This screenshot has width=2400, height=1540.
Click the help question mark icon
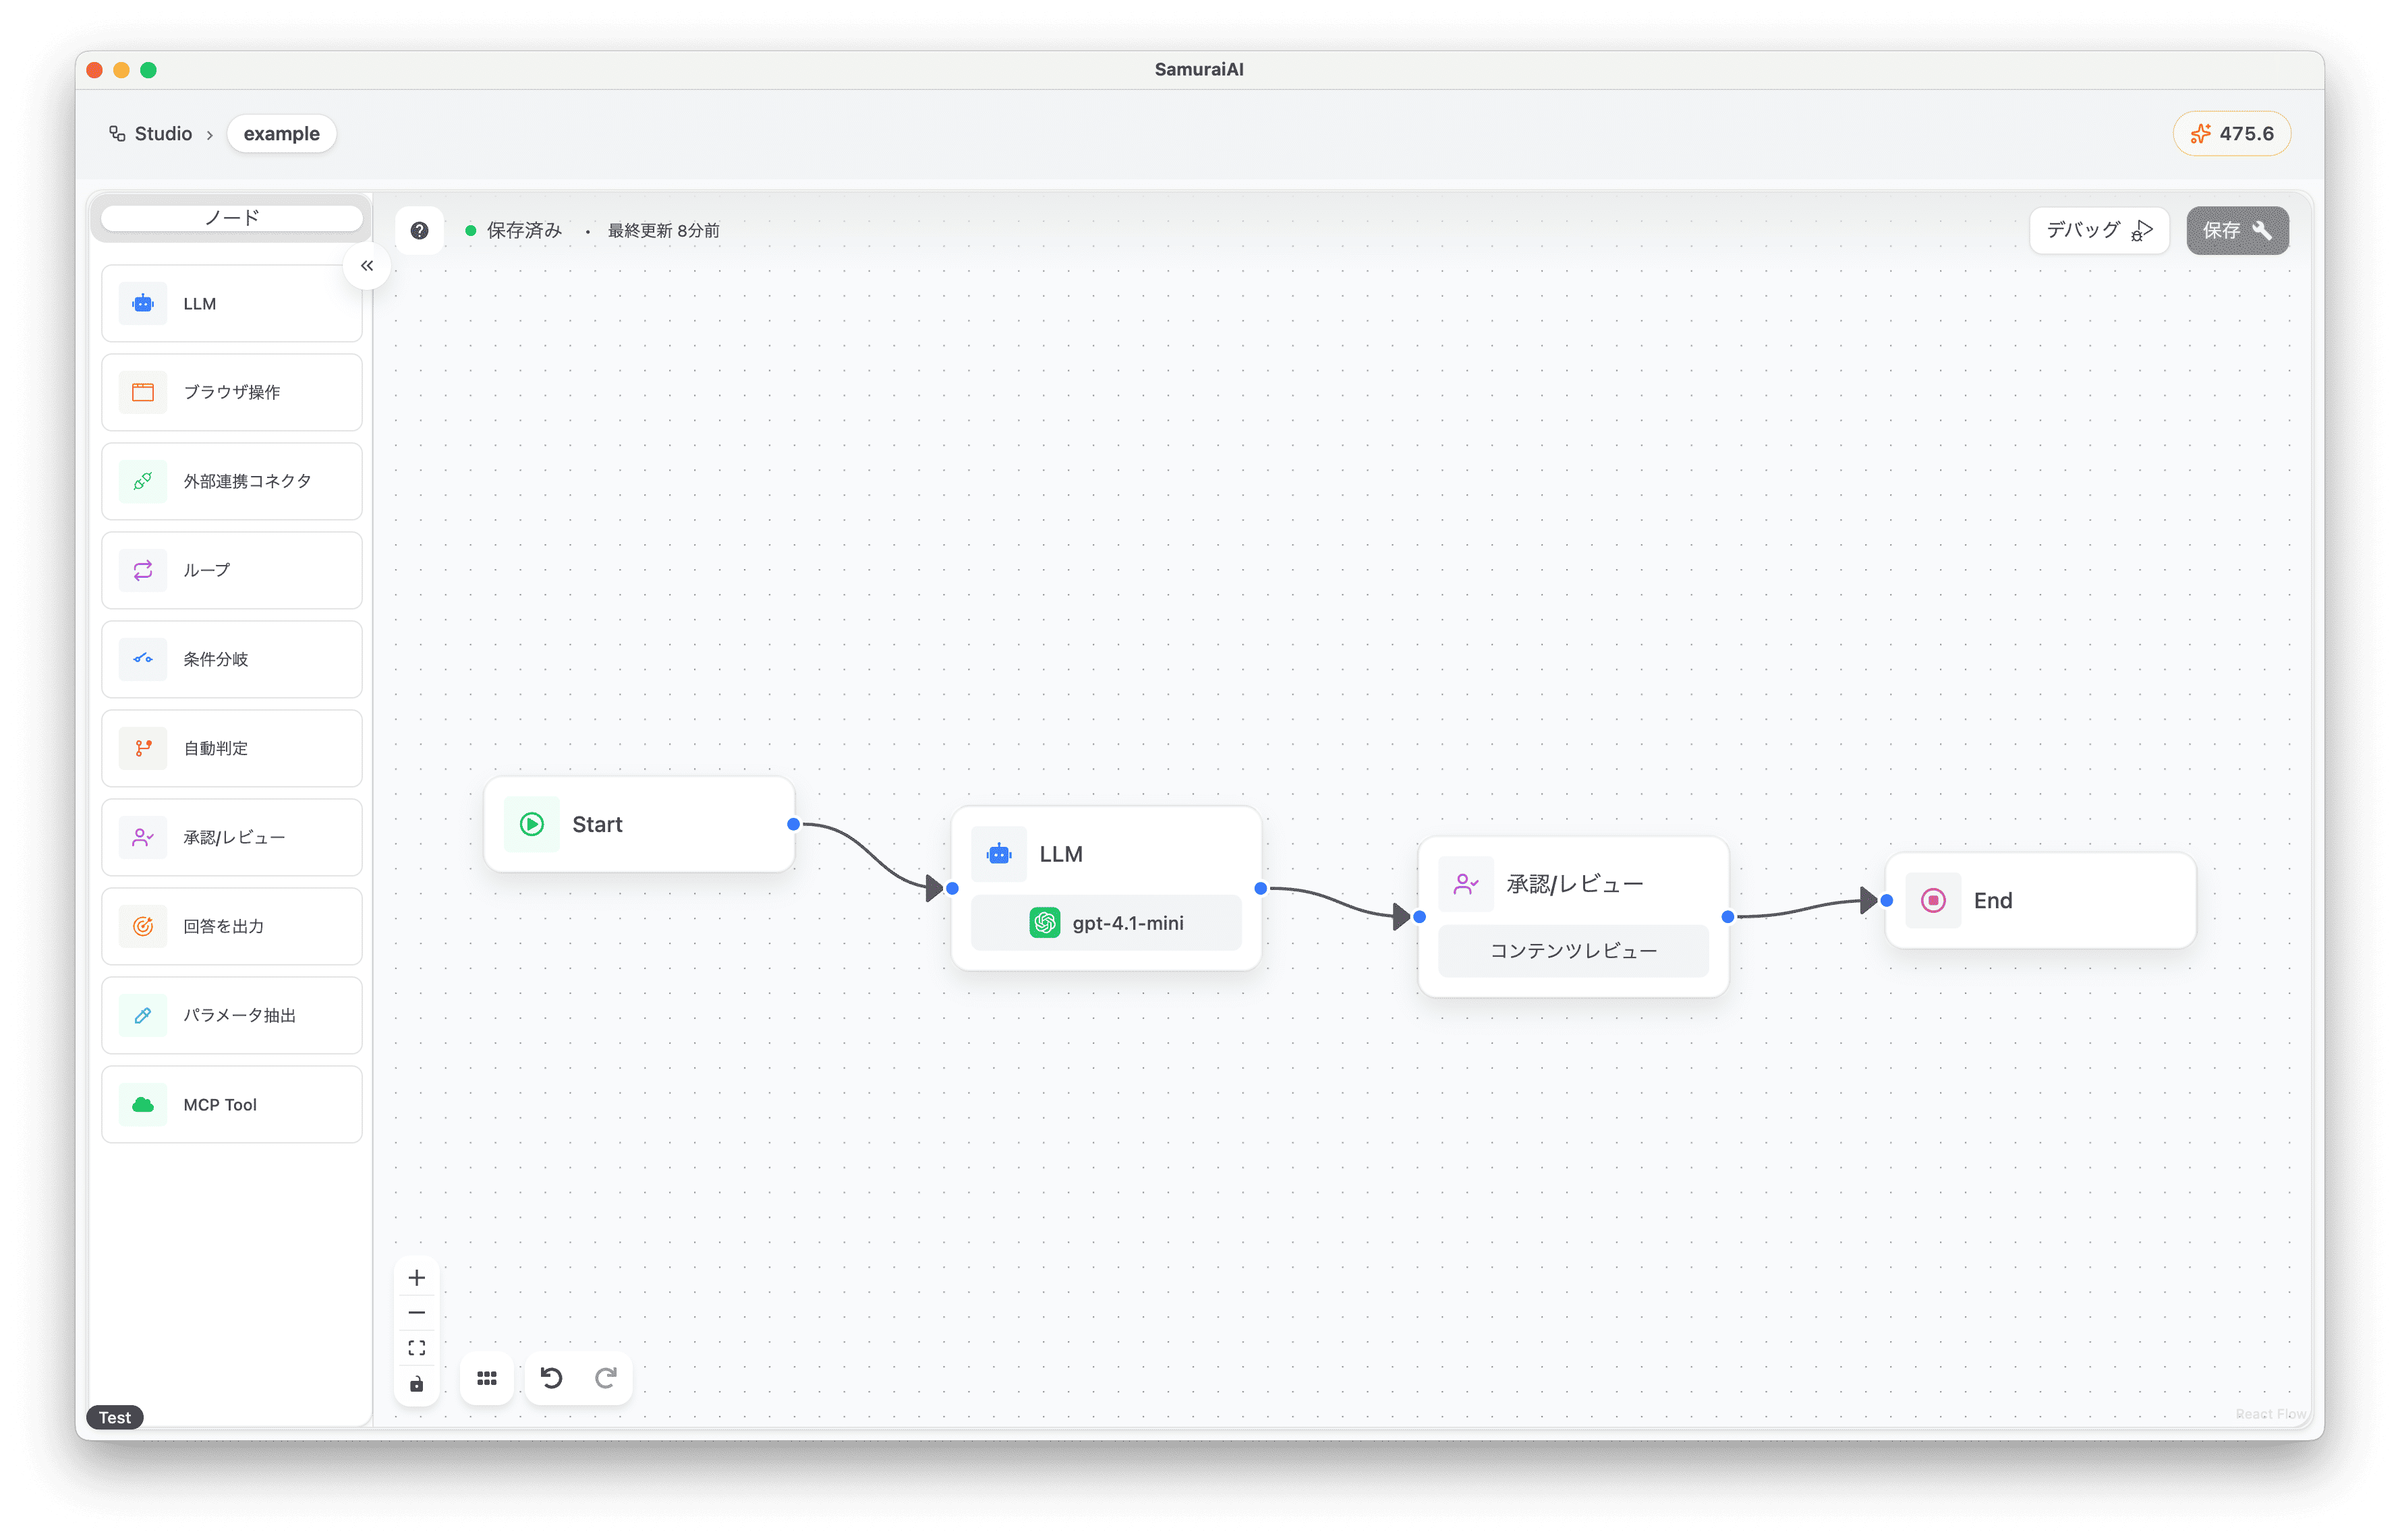[x=419, y=230]
